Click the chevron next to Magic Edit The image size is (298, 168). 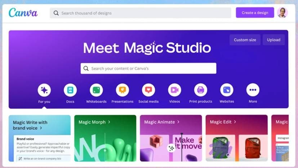pos(235,122)
